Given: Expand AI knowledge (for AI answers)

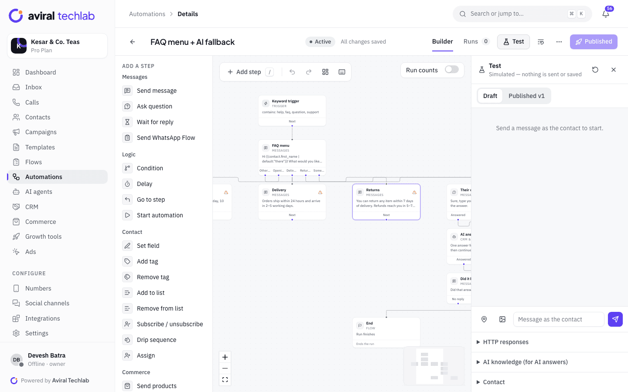Looking at the screenshot, I should [549, 362].
